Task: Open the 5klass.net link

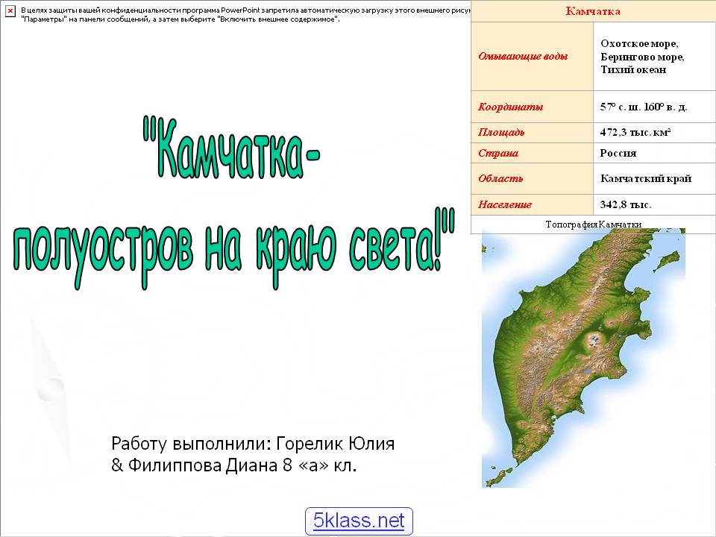Action: point(359,521)
